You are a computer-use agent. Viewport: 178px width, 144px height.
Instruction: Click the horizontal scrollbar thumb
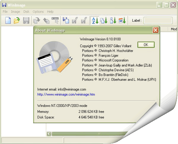point(90,134)
